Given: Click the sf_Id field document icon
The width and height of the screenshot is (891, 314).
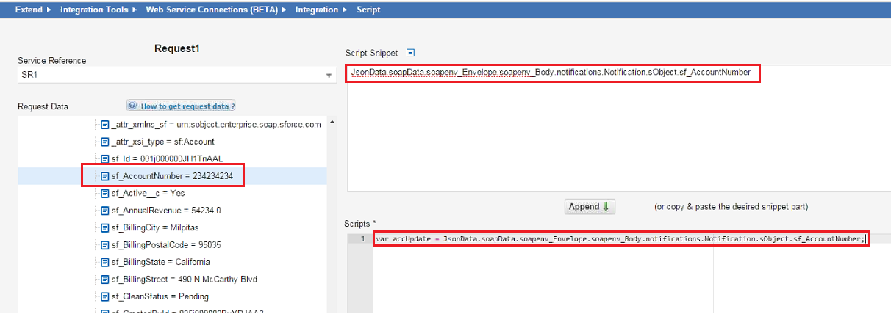Looking at the screenshot, I should click(105, 159).
